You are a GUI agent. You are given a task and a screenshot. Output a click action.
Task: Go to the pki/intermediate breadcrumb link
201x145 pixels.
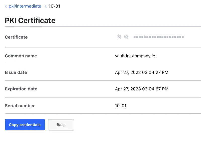(25, 6)
